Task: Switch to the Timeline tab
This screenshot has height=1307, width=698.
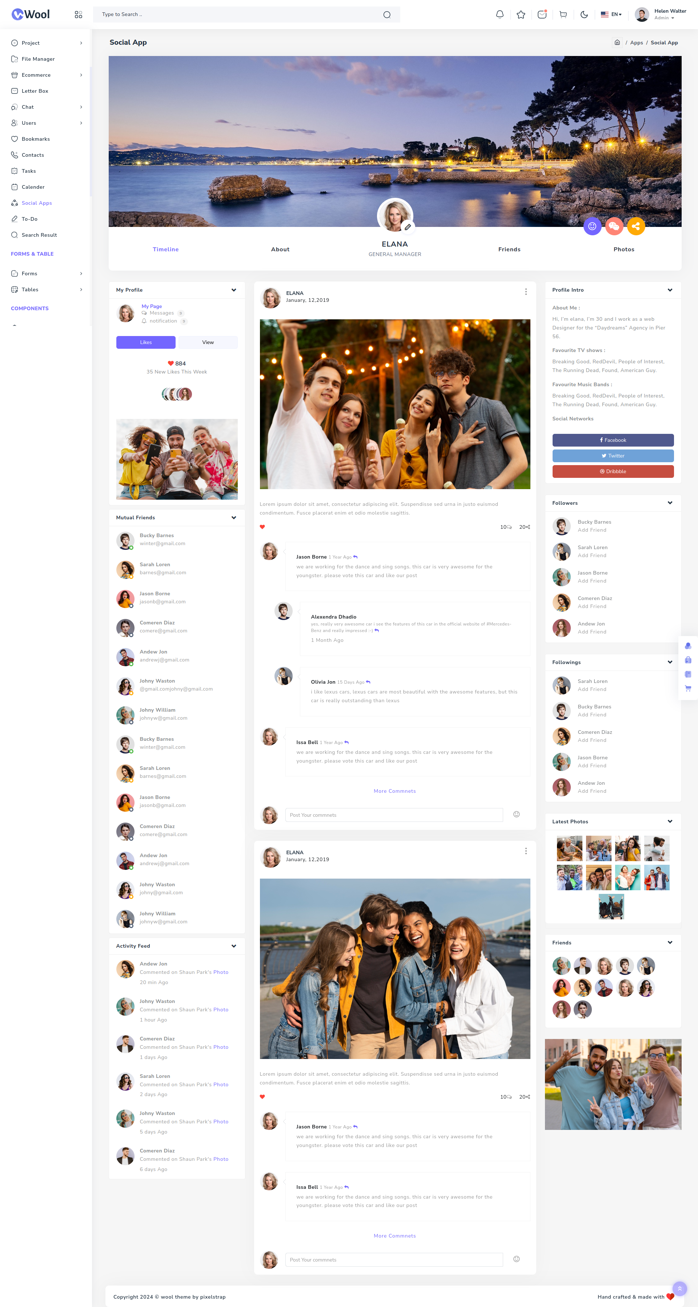Action: pyautogui.click(x=166, y=249)
